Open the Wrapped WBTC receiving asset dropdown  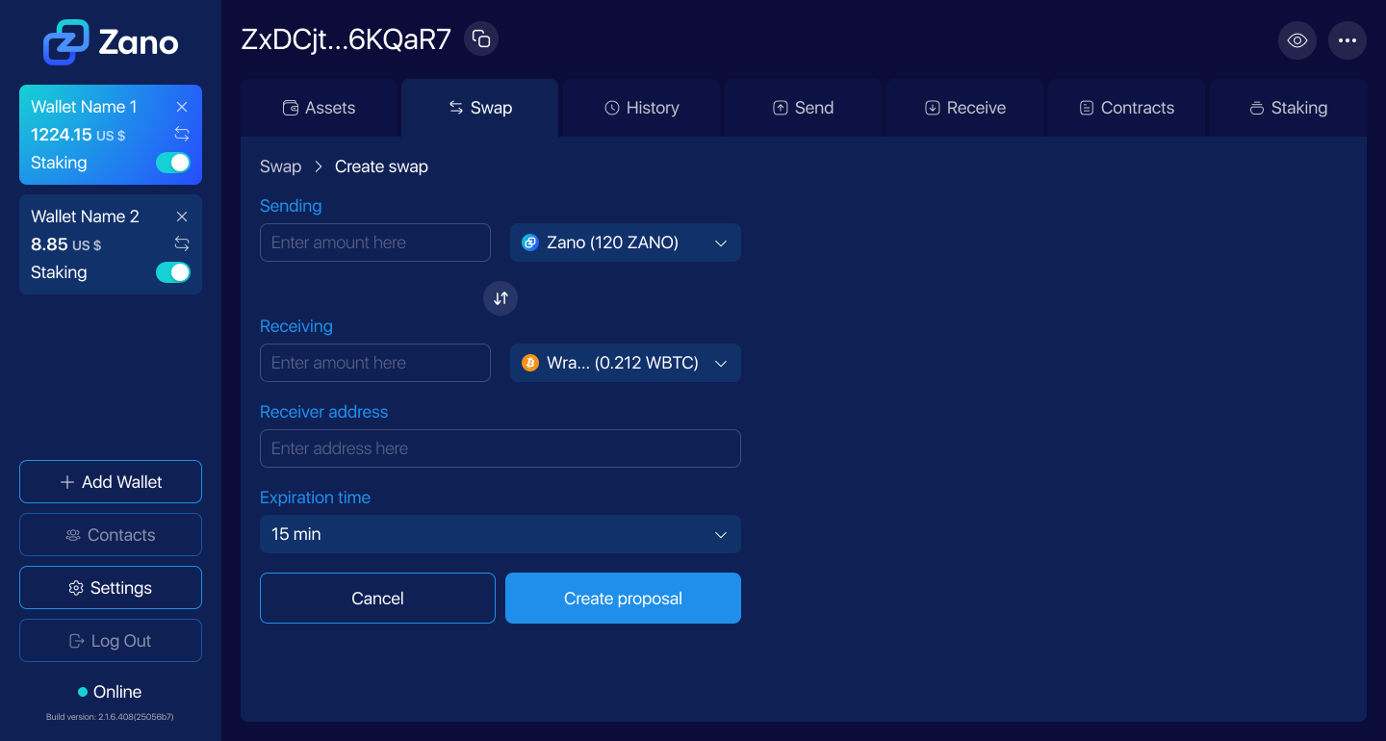[625, 363]
